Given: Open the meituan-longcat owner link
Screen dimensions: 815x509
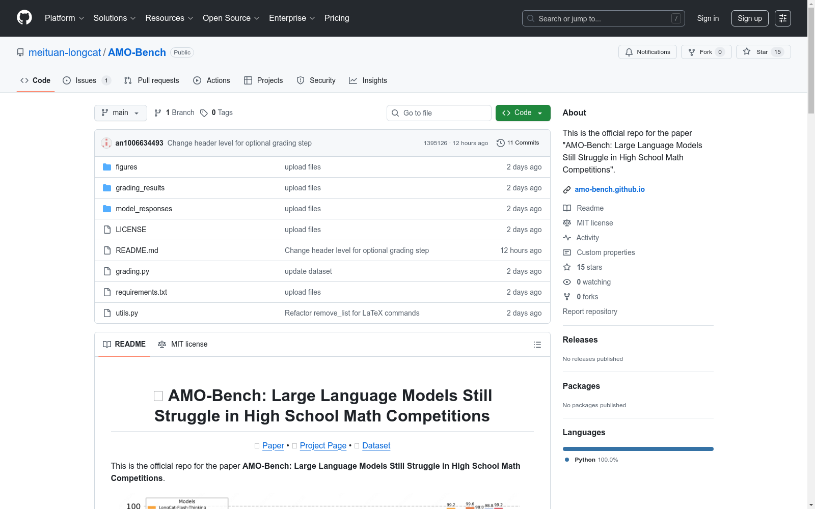Looking at the screenshot, I should click(x=65, y=52).
